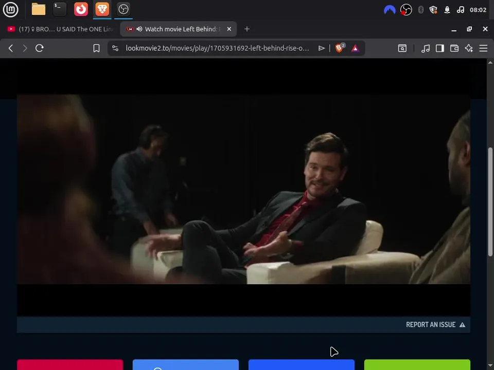Click the send/share arrow in address bar
This screenshot has width=494, height=370.
(321, 48)
